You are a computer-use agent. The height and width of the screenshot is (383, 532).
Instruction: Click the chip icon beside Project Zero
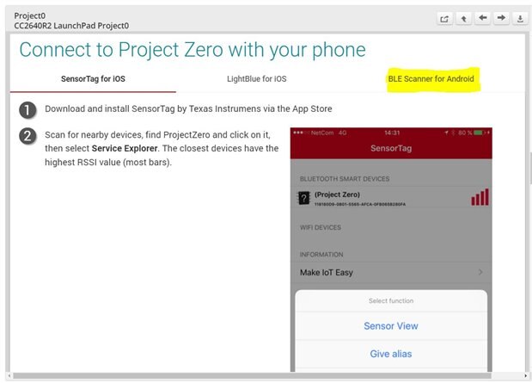pos(304,198)
